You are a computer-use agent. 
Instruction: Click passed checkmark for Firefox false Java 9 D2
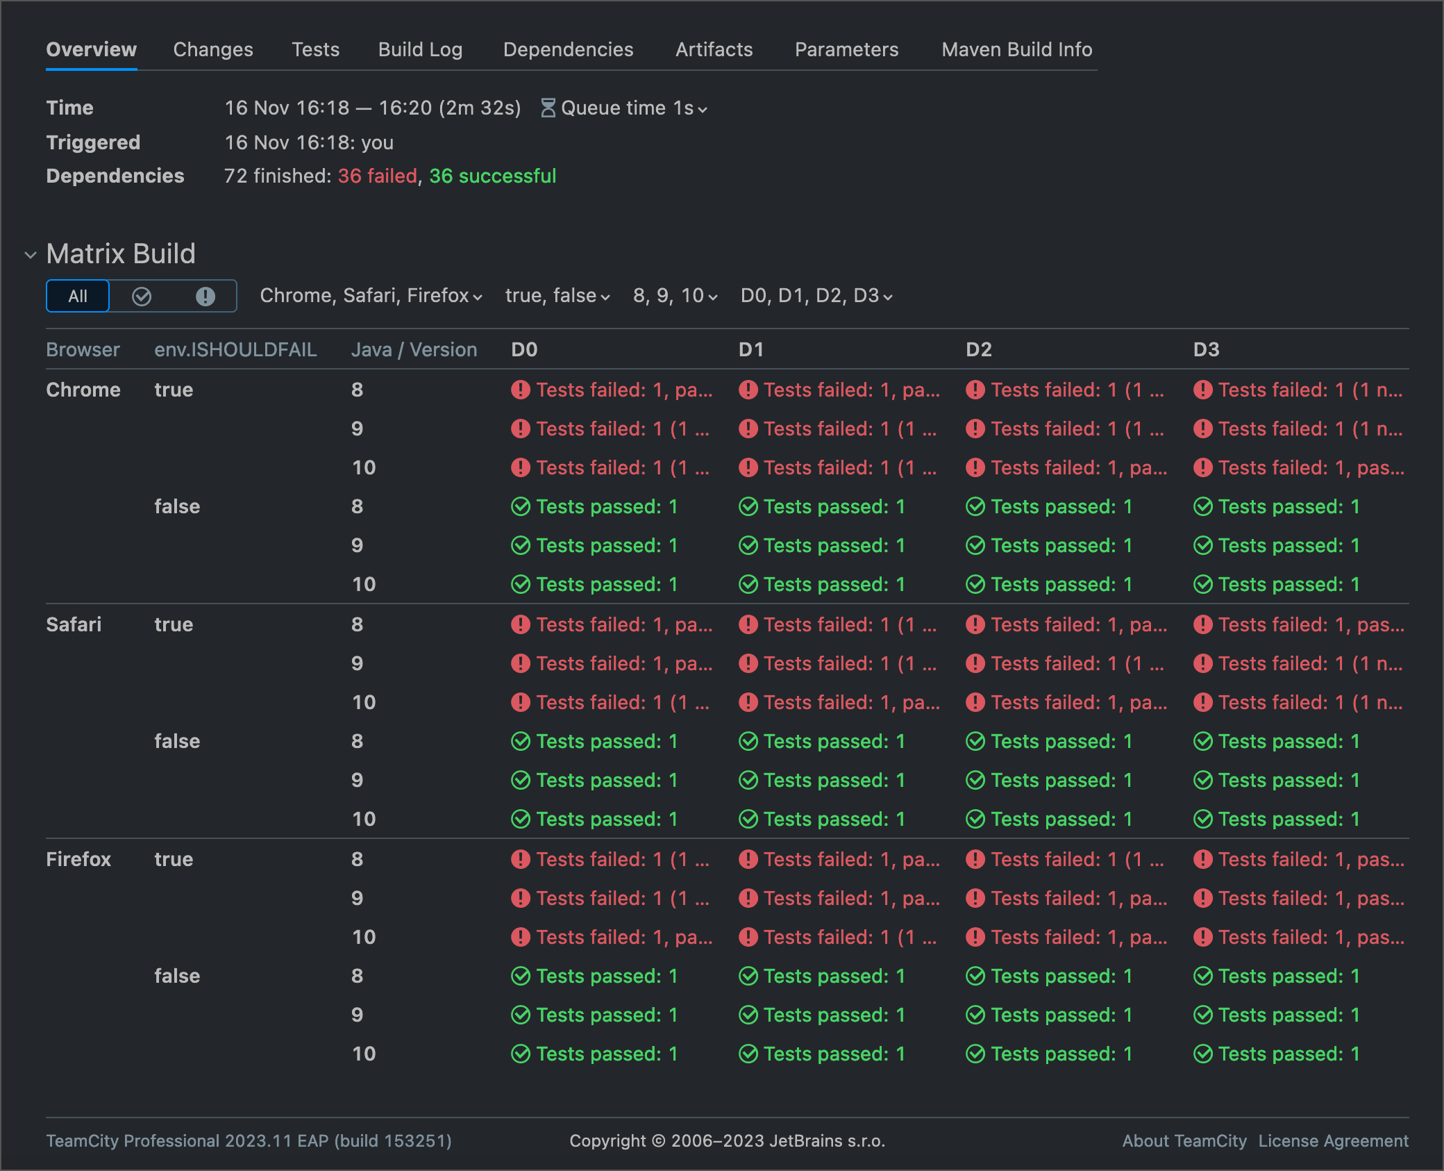tap(975, 1015)
